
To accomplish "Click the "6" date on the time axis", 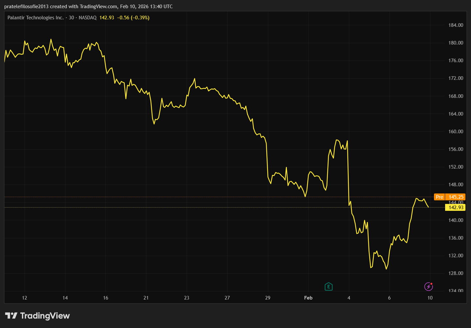I will [389, 298].
